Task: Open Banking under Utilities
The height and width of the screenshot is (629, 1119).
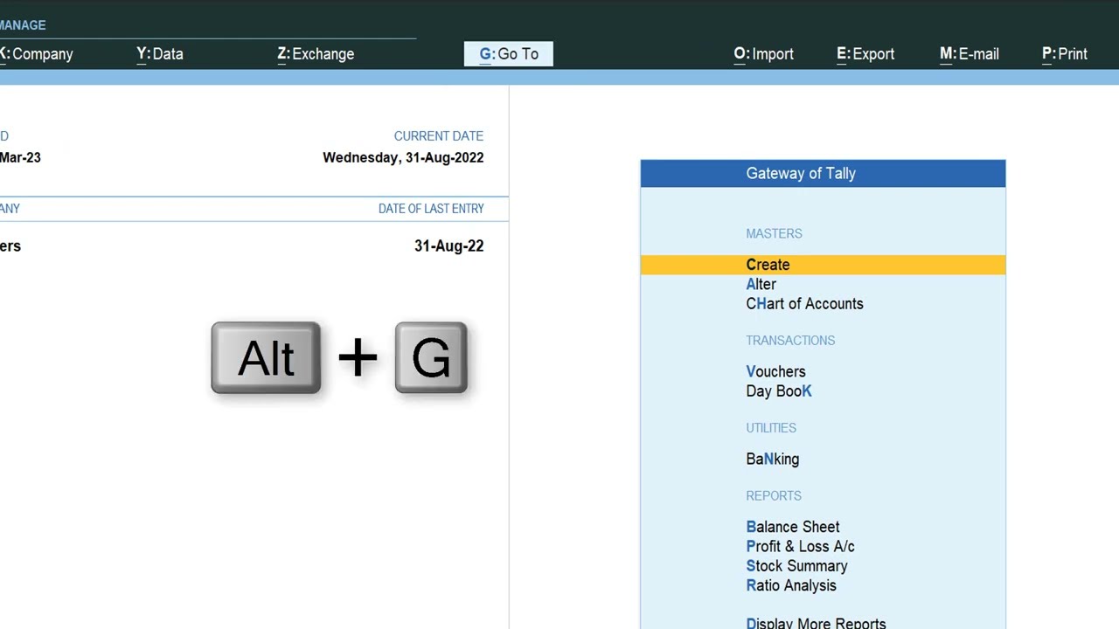Action: (773, 459)
